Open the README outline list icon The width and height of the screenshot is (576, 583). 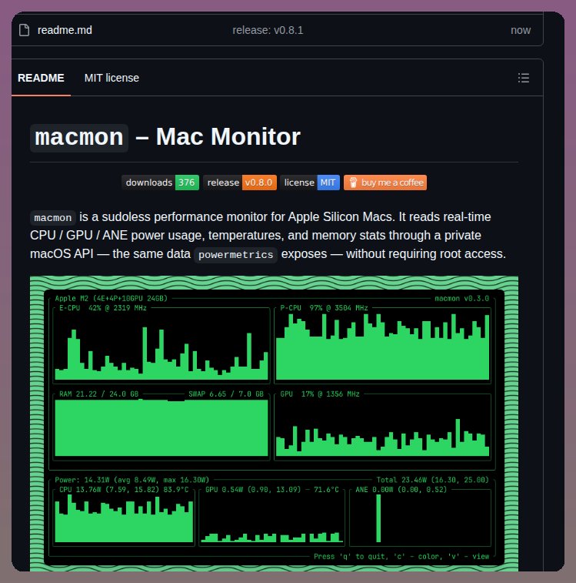coord(524,78)
